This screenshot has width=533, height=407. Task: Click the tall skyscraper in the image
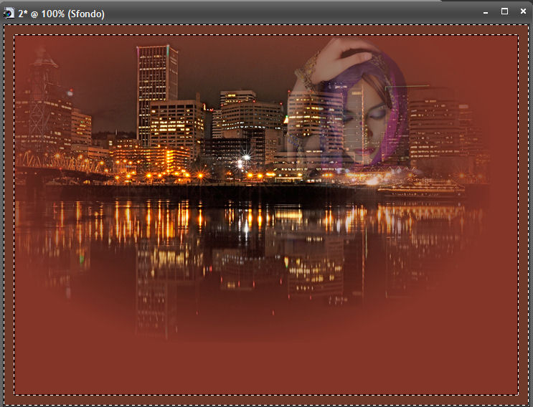coord(157,95)
